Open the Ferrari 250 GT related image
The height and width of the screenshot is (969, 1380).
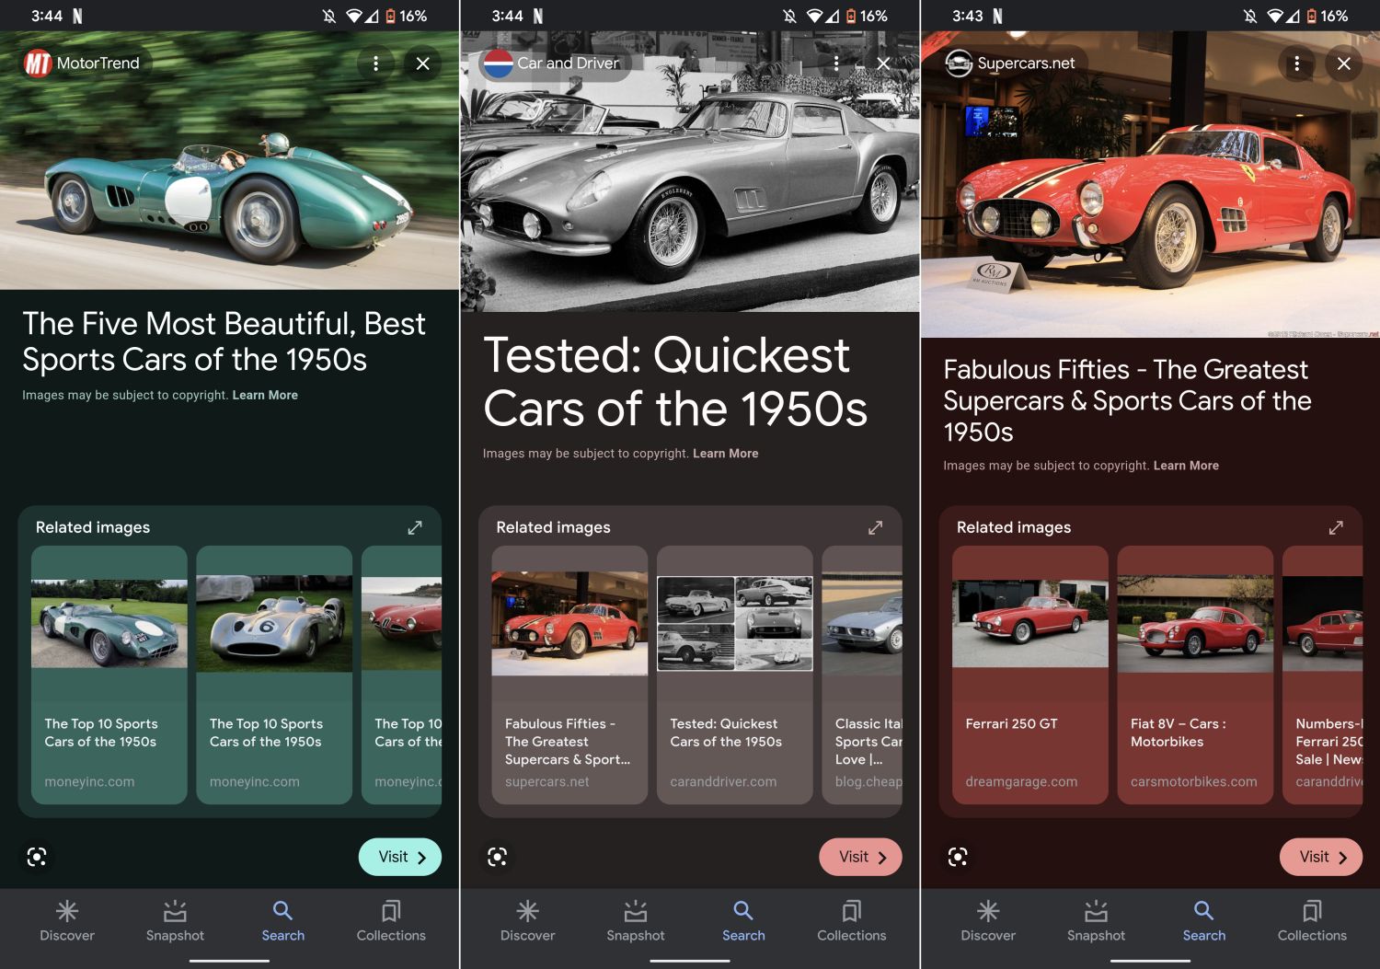1029,675
